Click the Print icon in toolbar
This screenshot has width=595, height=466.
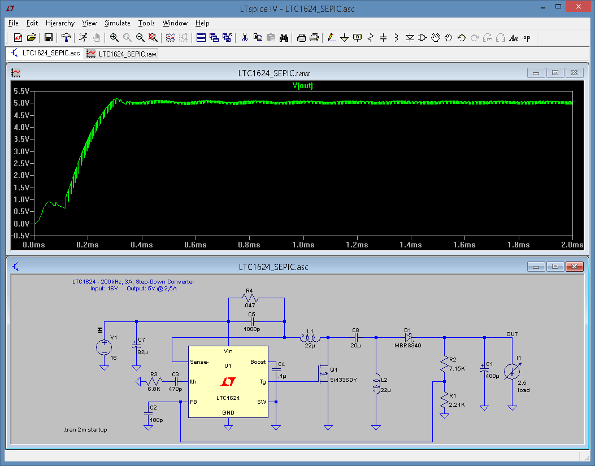click(314, 38)
